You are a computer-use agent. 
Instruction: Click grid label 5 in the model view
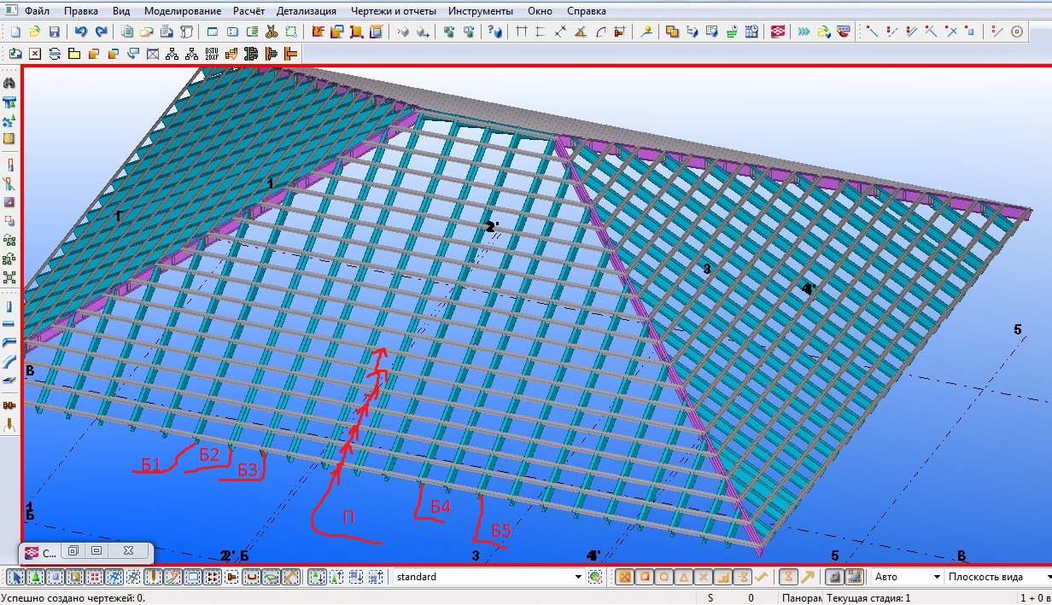click(1017, 329)
